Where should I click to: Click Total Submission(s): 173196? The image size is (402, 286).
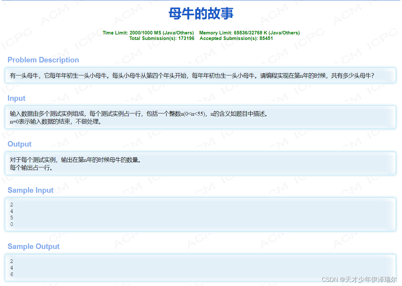click(x=162, y=38)
